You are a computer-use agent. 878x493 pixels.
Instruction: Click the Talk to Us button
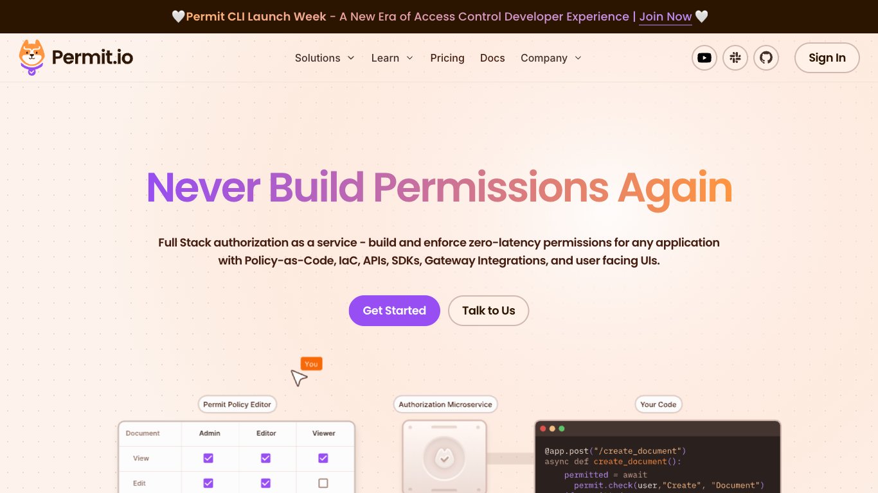tap(488, 311)
